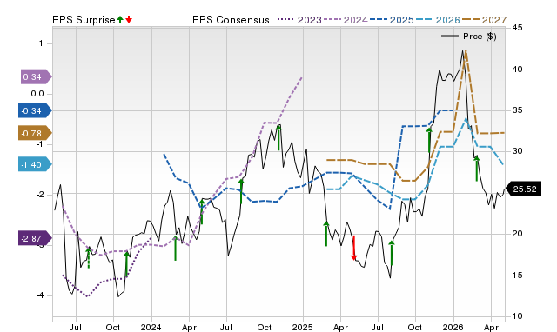Click the -2 label on the EPS axis
557x332 pixels.
(40, 195)
